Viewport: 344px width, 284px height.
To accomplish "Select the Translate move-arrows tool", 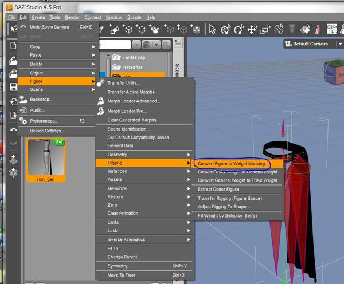I will [252, 29].
